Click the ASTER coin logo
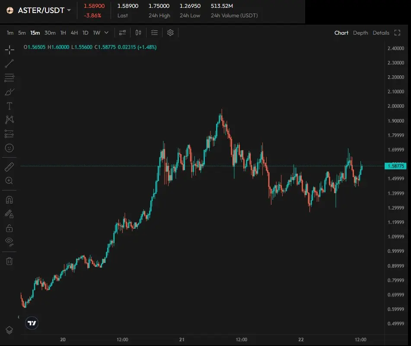This screenshot has height=346, width=411. (10, 10)
